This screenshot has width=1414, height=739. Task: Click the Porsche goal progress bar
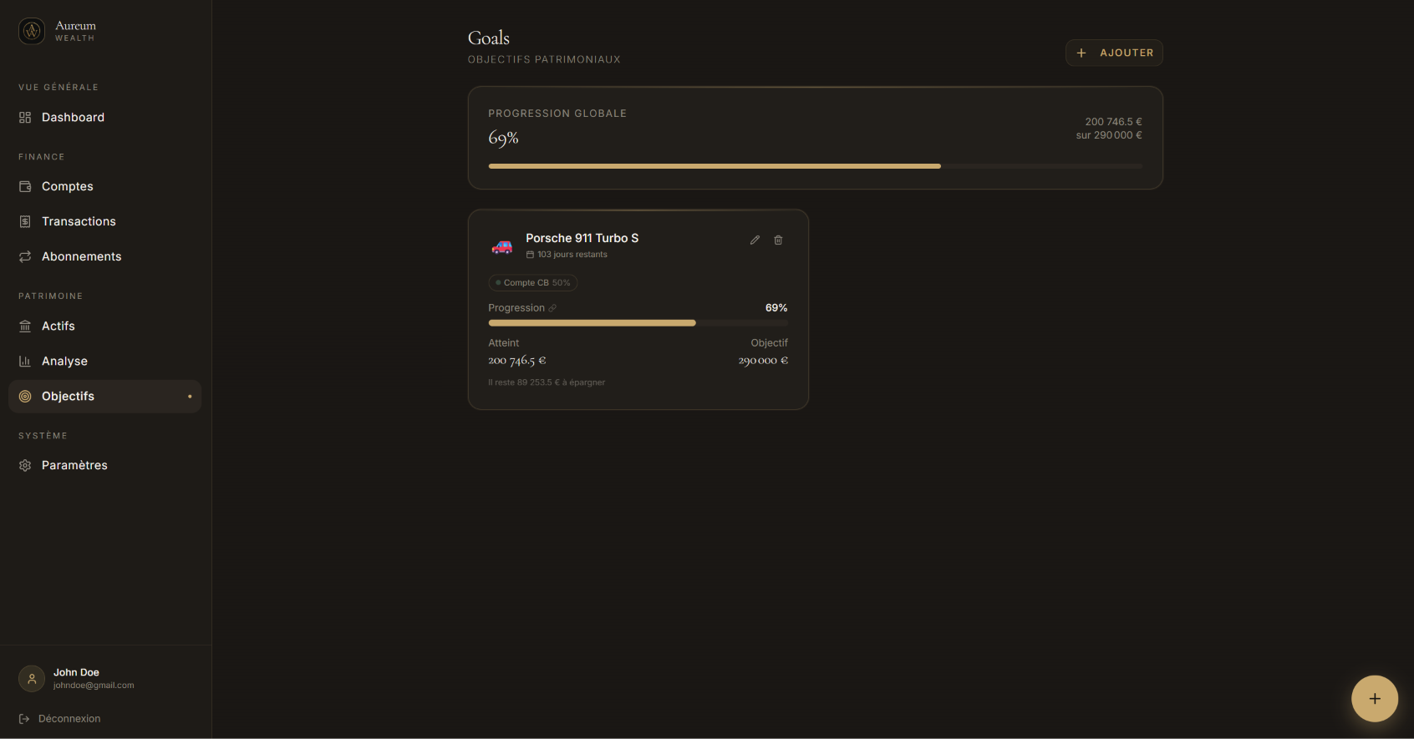pos(638,323)
